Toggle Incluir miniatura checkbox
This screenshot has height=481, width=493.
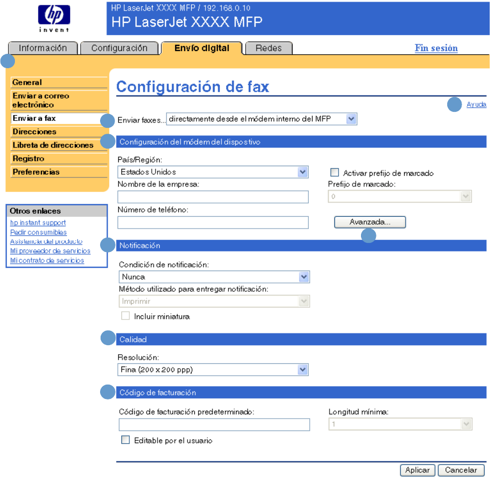point(126,315)
